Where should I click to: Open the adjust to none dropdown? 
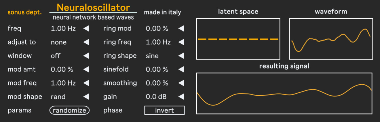59,42
